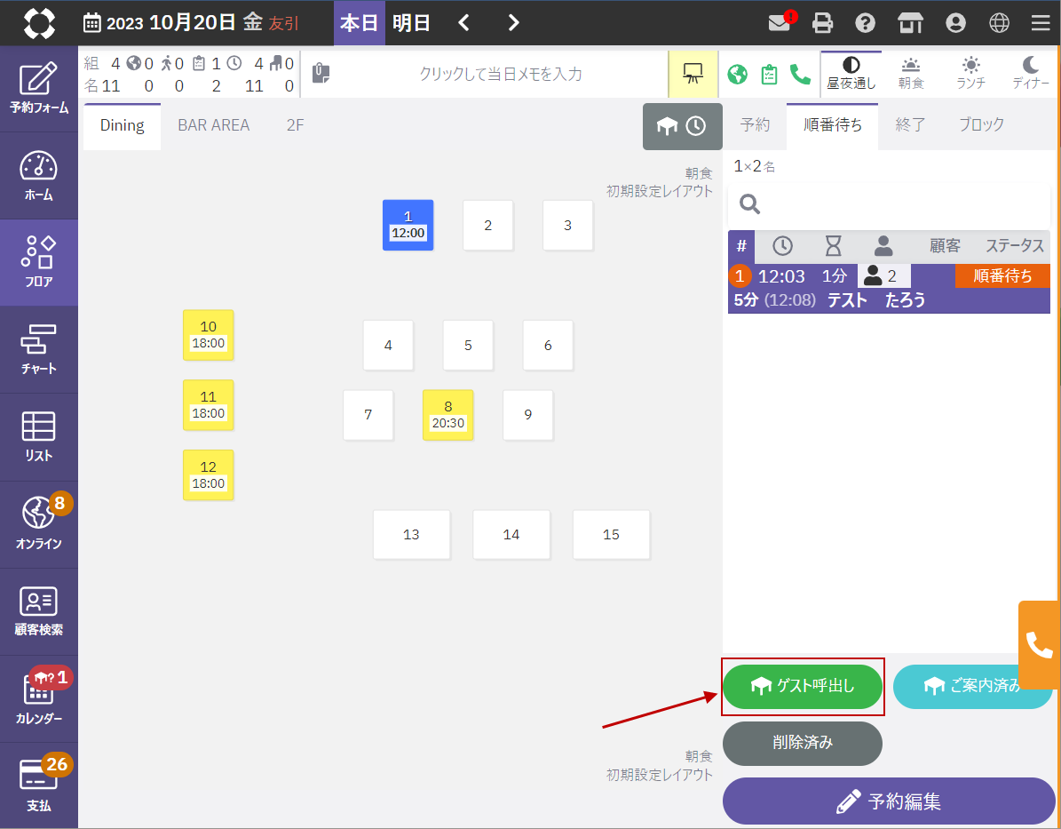The image size is (1061, 829).
Task: Toggle the yellow floor presentation view button
Action: pyautogui.click(x=693, y=74)
